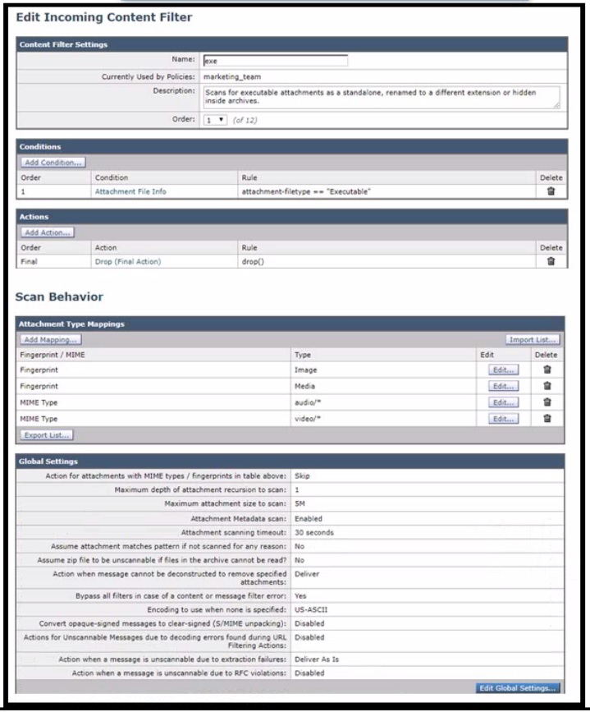Delete the video/* MIME type mapping
The image size is (590, 712).
tap(547, 419)
